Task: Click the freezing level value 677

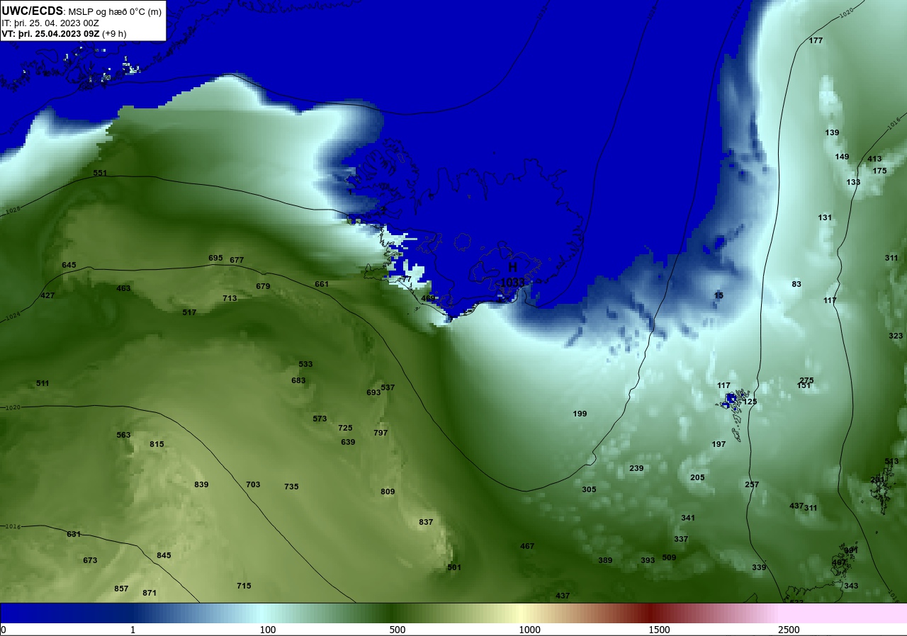Action: click(237, 260)
